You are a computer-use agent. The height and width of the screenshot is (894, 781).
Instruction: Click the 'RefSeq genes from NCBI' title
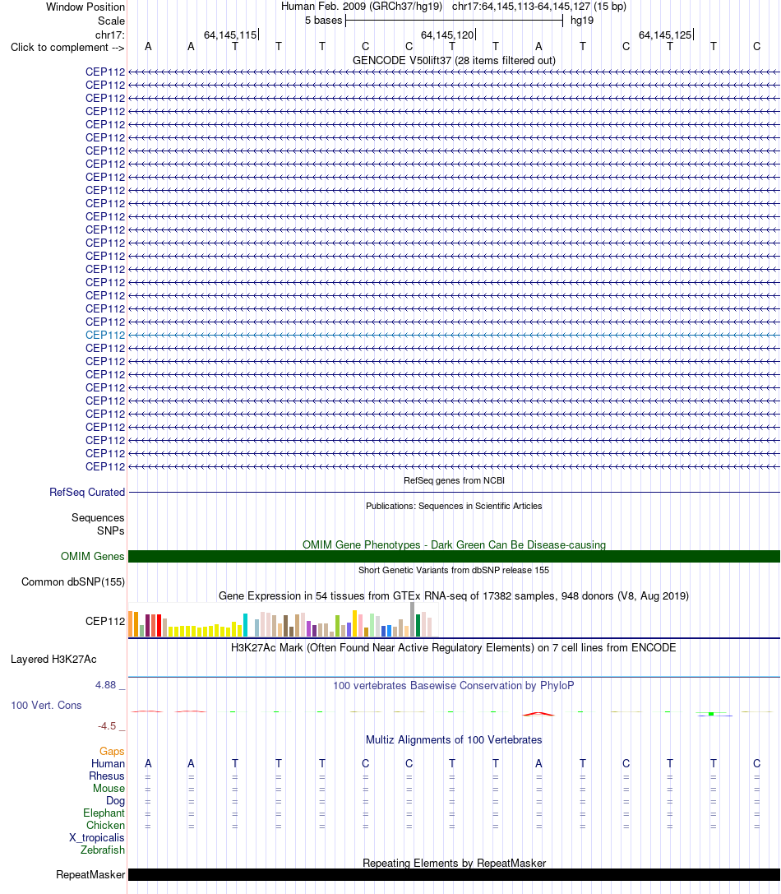coord(454,480)
